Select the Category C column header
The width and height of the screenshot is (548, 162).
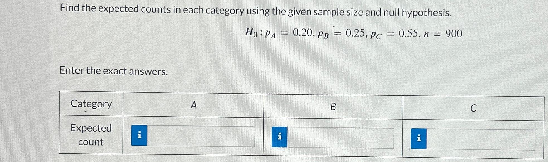coord(474,107)
